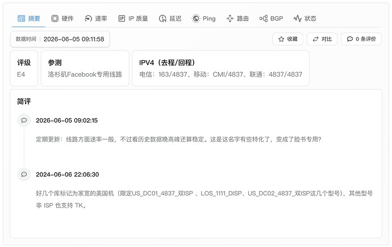Click the comment icon for 2024-06-06 review

24,174
